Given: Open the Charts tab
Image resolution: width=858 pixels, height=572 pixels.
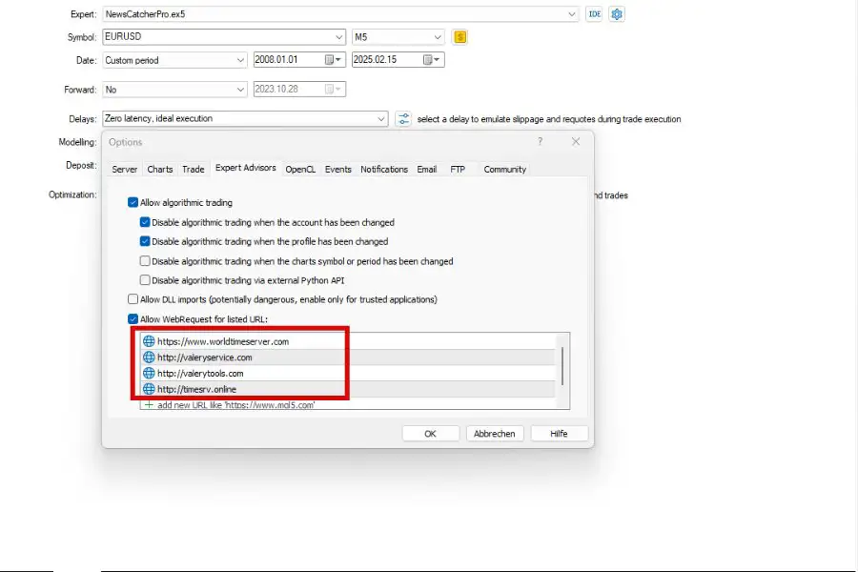Looking at the screenshot, I should tap(160, 169).
